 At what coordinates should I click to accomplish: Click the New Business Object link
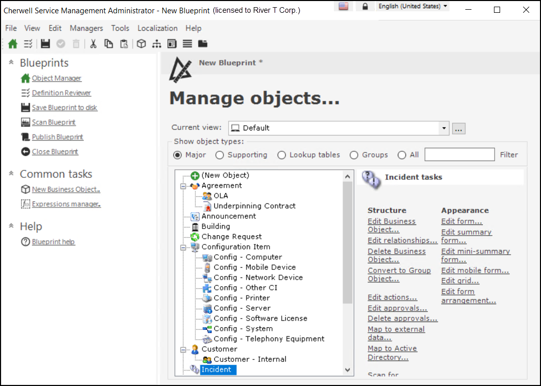(x=66, y=189)
